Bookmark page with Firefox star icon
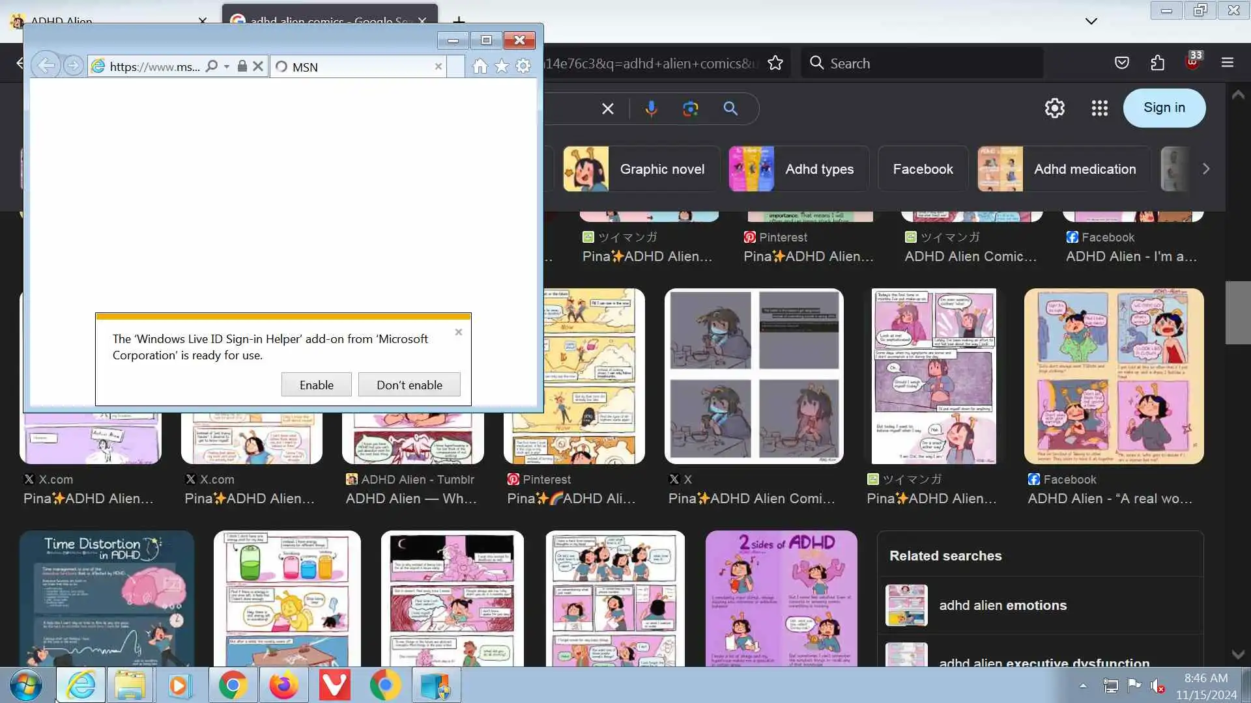The width and height of the screenshot is (1251, 703). click(775, 63)
